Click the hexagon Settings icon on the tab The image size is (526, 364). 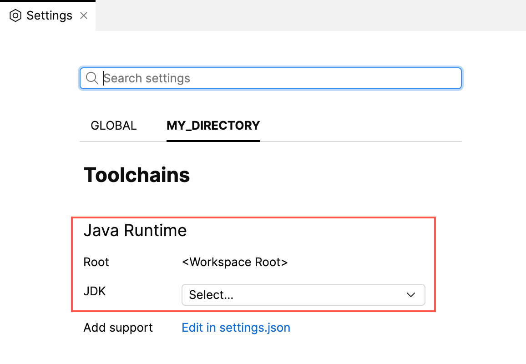15,15
